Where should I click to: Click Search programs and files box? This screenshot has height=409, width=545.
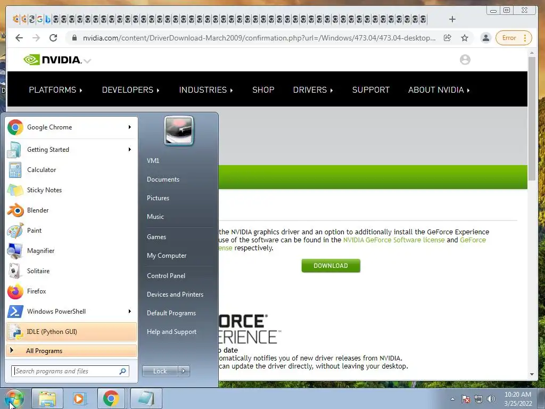click(x=70, y=371)
